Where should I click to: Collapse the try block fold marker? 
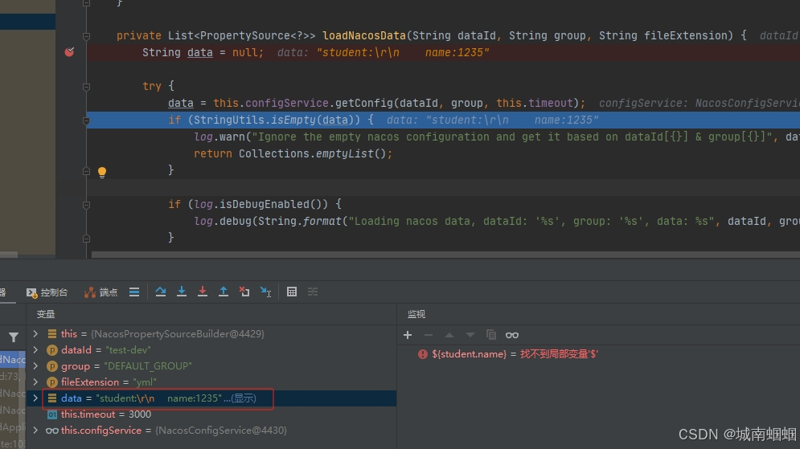pos(86,87)
